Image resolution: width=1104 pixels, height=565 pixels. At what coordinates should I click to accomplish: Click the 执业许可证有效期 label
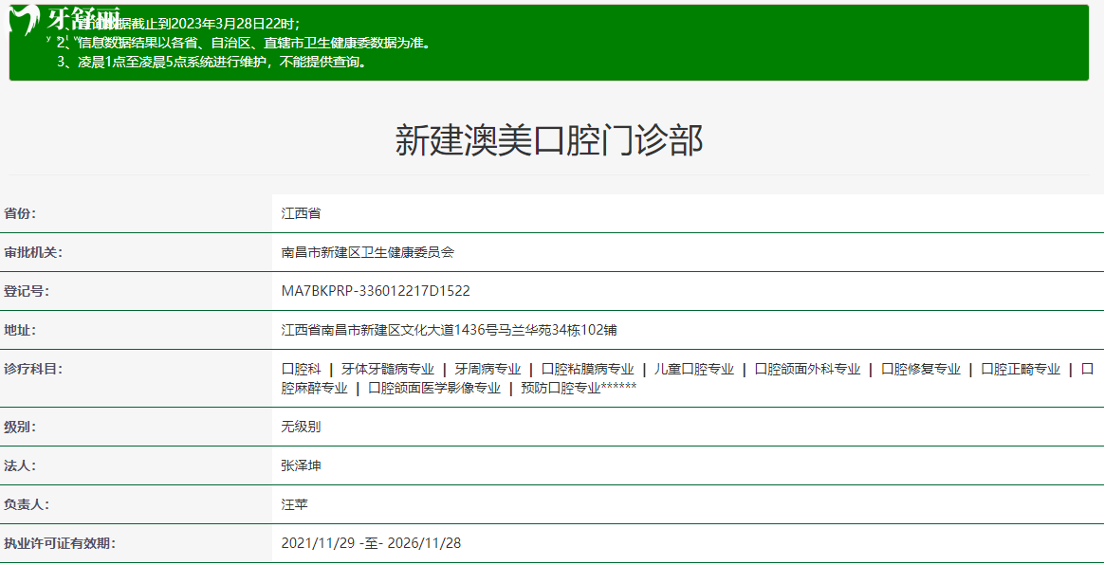pos(60,542)
